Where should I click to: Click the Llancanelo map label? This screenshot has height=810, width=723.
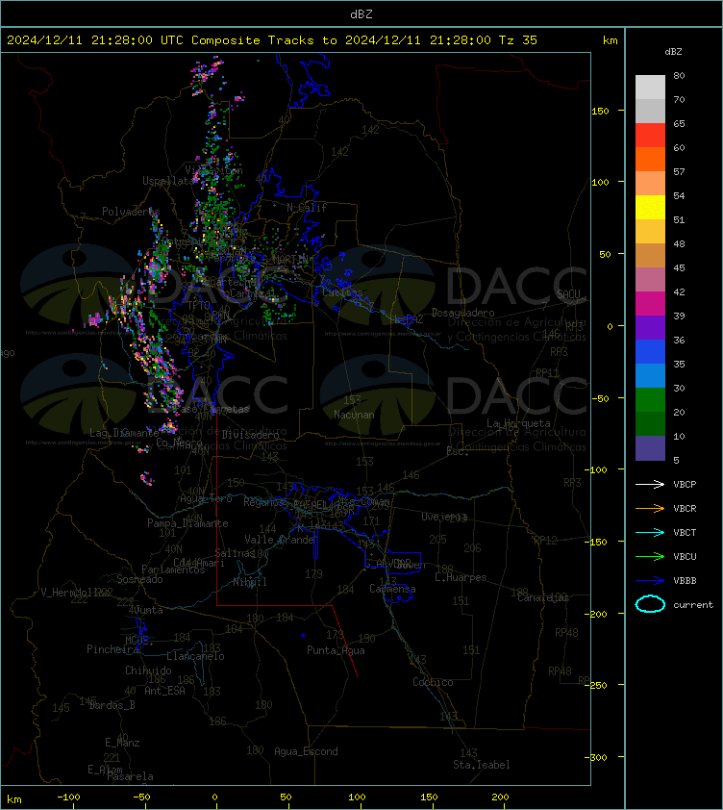click(195, 656)
